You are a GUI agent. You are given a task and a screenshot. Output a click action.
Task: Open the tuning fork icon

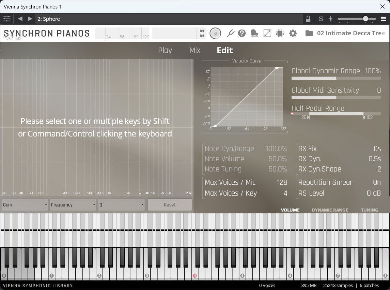tap(231, 33)
